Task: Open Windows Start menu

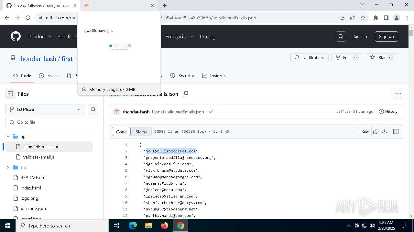Action: coord(8,226)
